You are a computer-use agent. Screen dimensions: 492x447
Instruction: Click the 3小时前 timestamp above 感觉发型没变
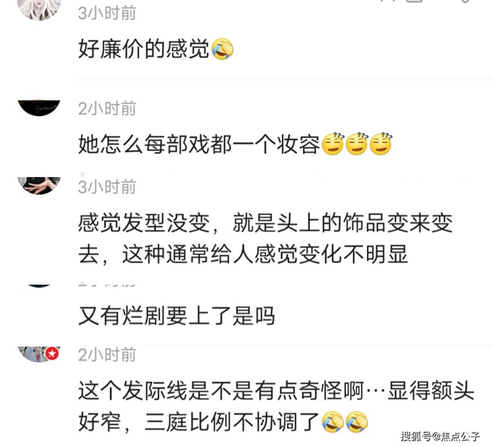pyautogui.click(x=107, y=187)
